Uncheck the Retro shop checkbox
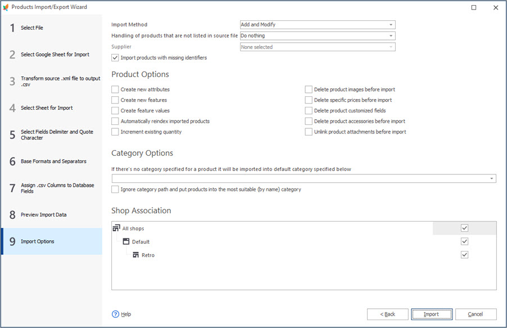 pyautogui.click(x=464, y=255)
